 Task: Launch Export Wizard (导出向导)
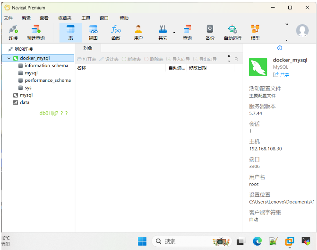[205, 59]
